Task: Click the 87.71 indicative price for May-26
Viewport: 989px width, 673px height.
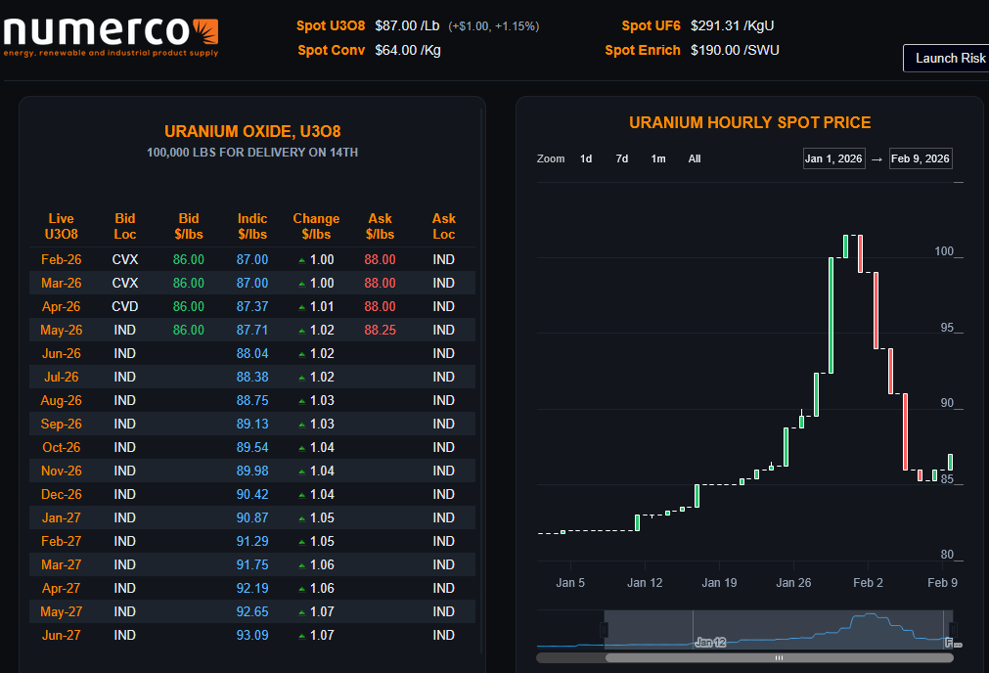Action: click(x=252, y=330)
